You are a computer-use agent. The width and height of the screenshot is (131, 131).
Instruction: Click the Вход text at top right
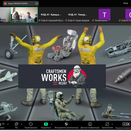tap(126, 3)
